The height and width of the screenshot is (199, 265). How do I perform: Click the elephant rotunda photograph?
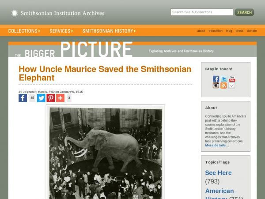[106, 153]
